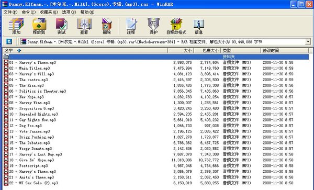
Task: Sort by Type (类型) column header
Action: [241, 50]
